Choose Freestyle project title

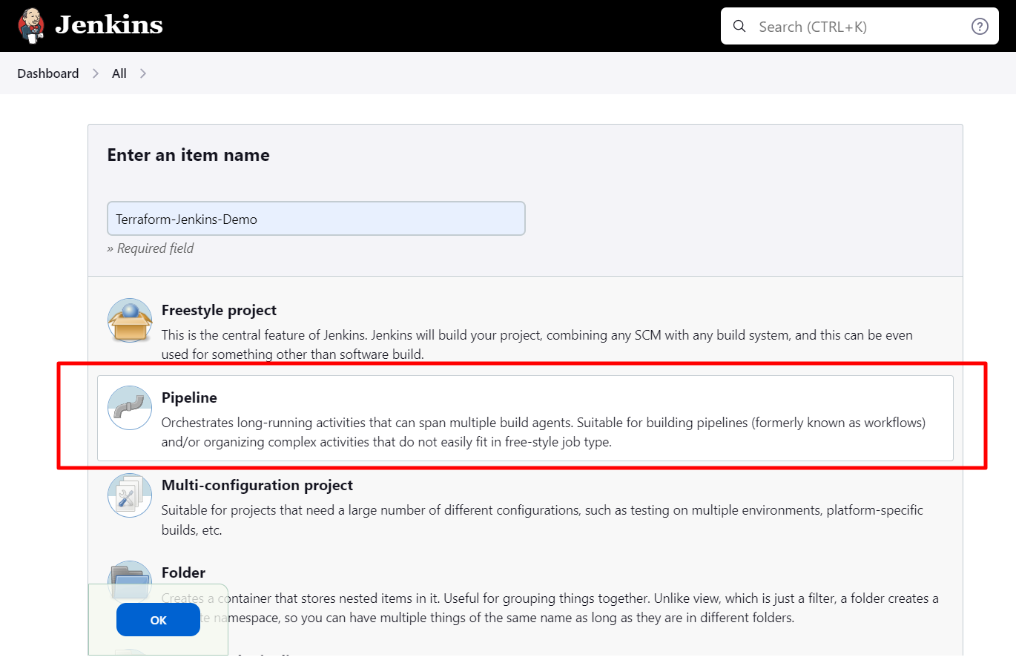point(219,310)
